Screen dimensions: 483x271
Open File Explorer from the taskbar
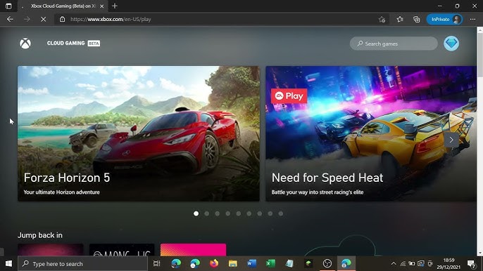[x=233, y=263]
